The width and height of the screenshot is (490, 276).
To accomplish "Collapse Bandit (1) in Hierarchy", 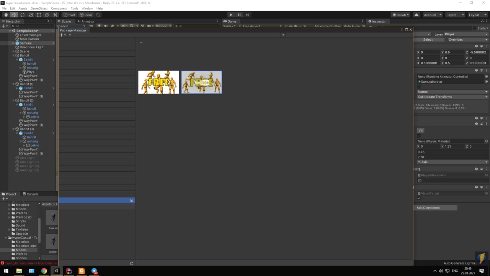I will pyautogui.click(x=13, y=84).
